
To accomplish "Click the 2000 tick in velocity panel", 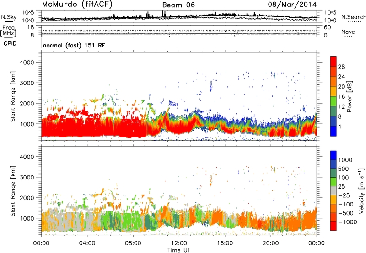I will [x=27, y=198].
